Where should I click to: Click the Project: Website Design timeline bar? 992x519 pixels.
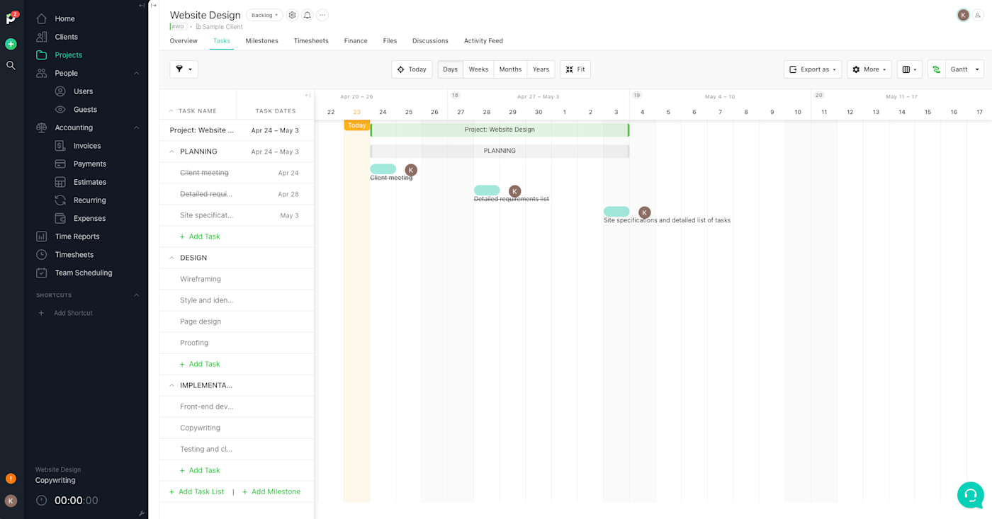click(500, 130)
